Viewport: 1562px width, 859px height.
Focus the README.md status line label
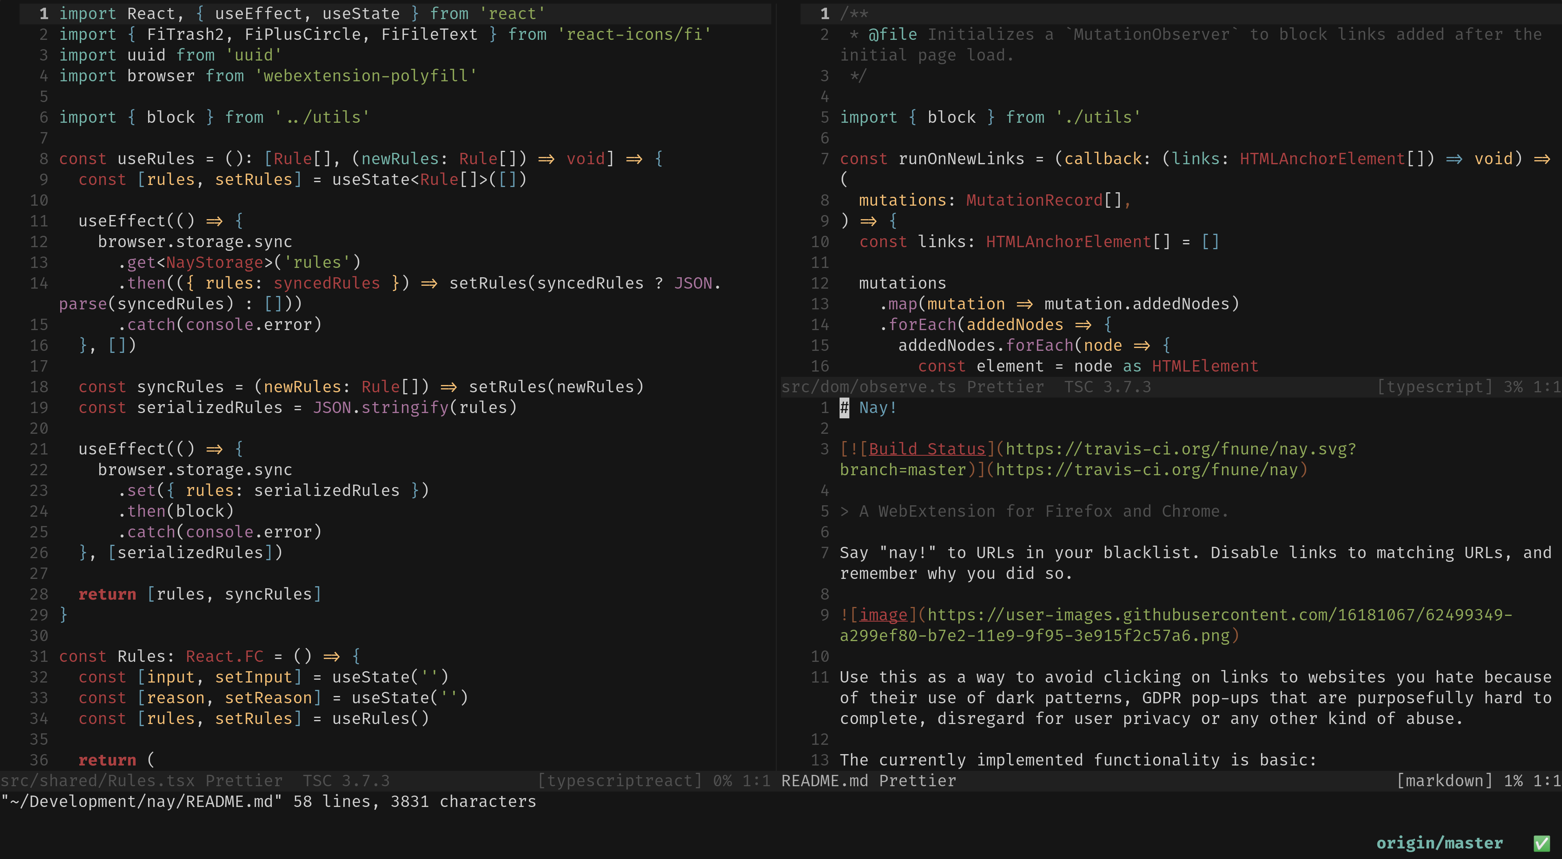tap(825, 781)
